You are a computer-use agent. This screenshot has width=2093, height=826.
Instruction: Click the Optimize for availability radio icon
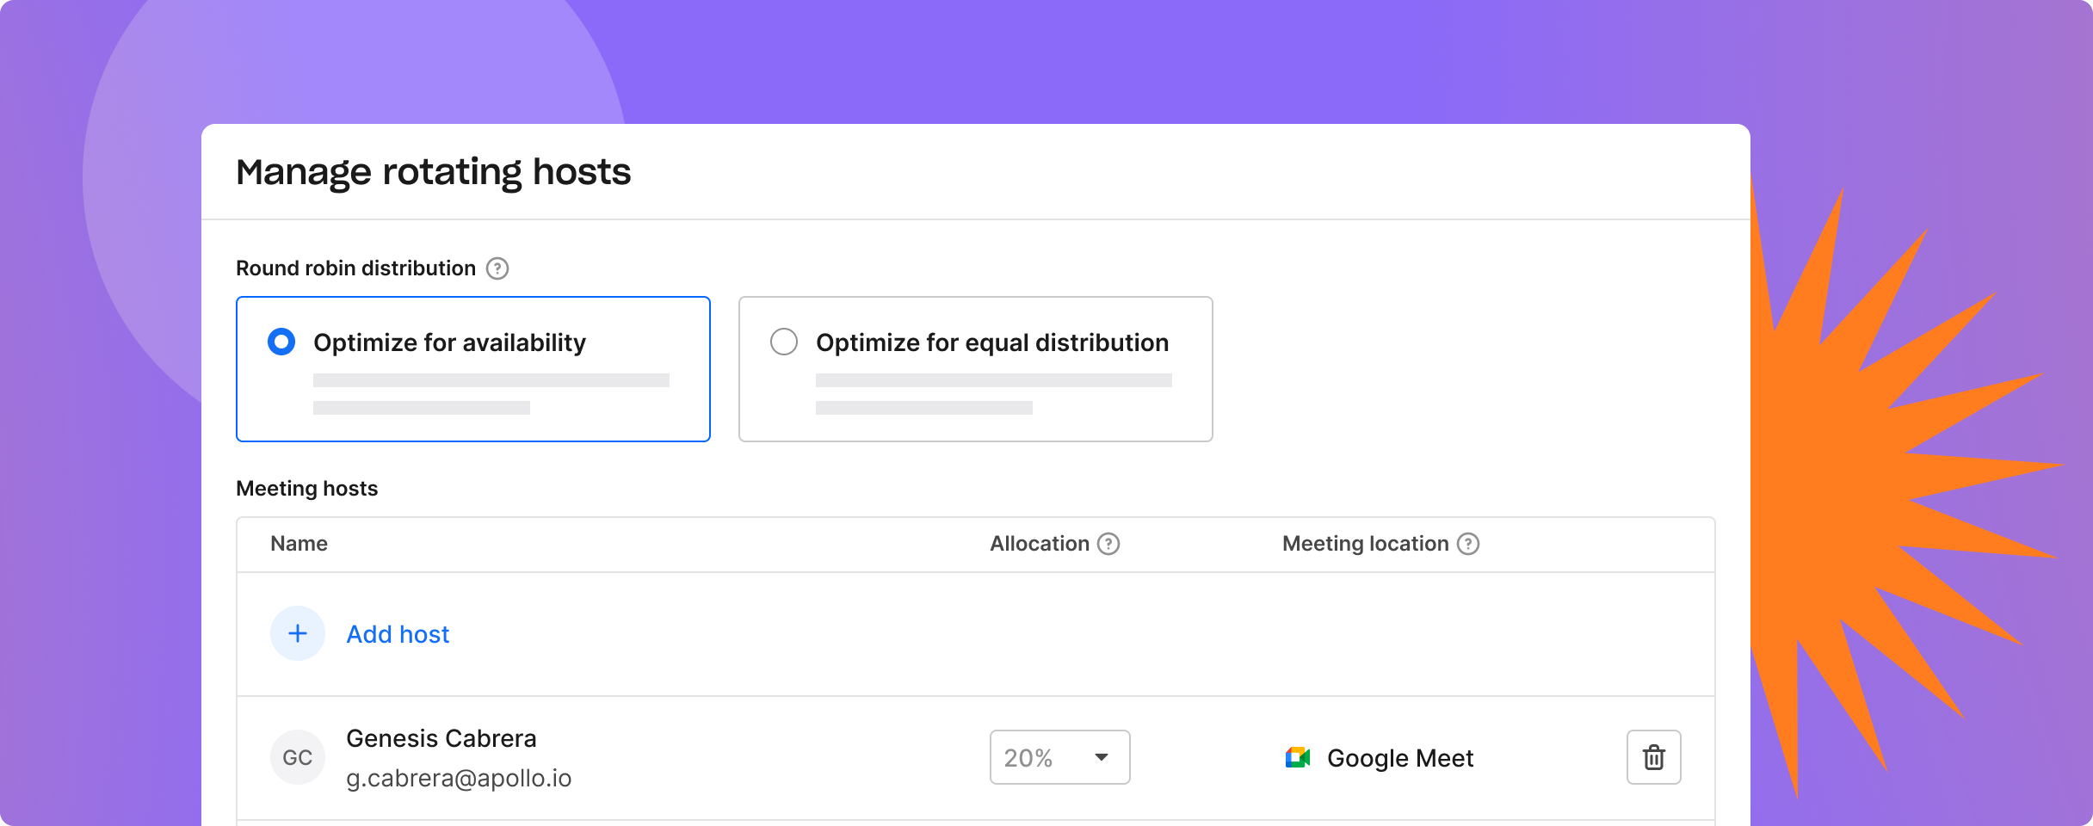click(280, 342)
